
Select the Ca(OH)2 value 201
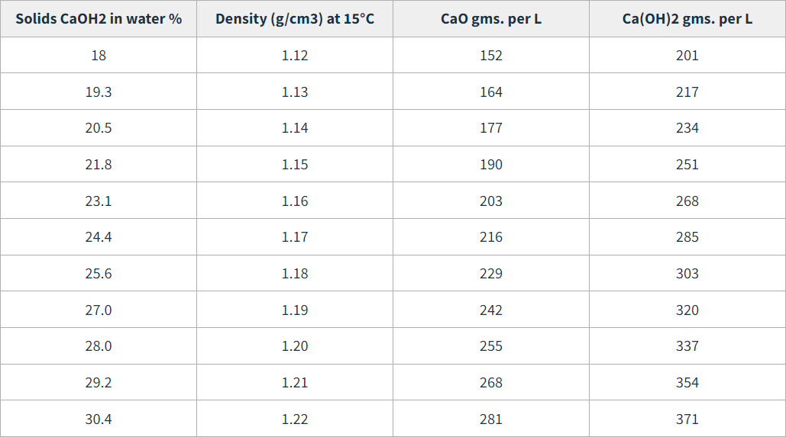point(687,56)
